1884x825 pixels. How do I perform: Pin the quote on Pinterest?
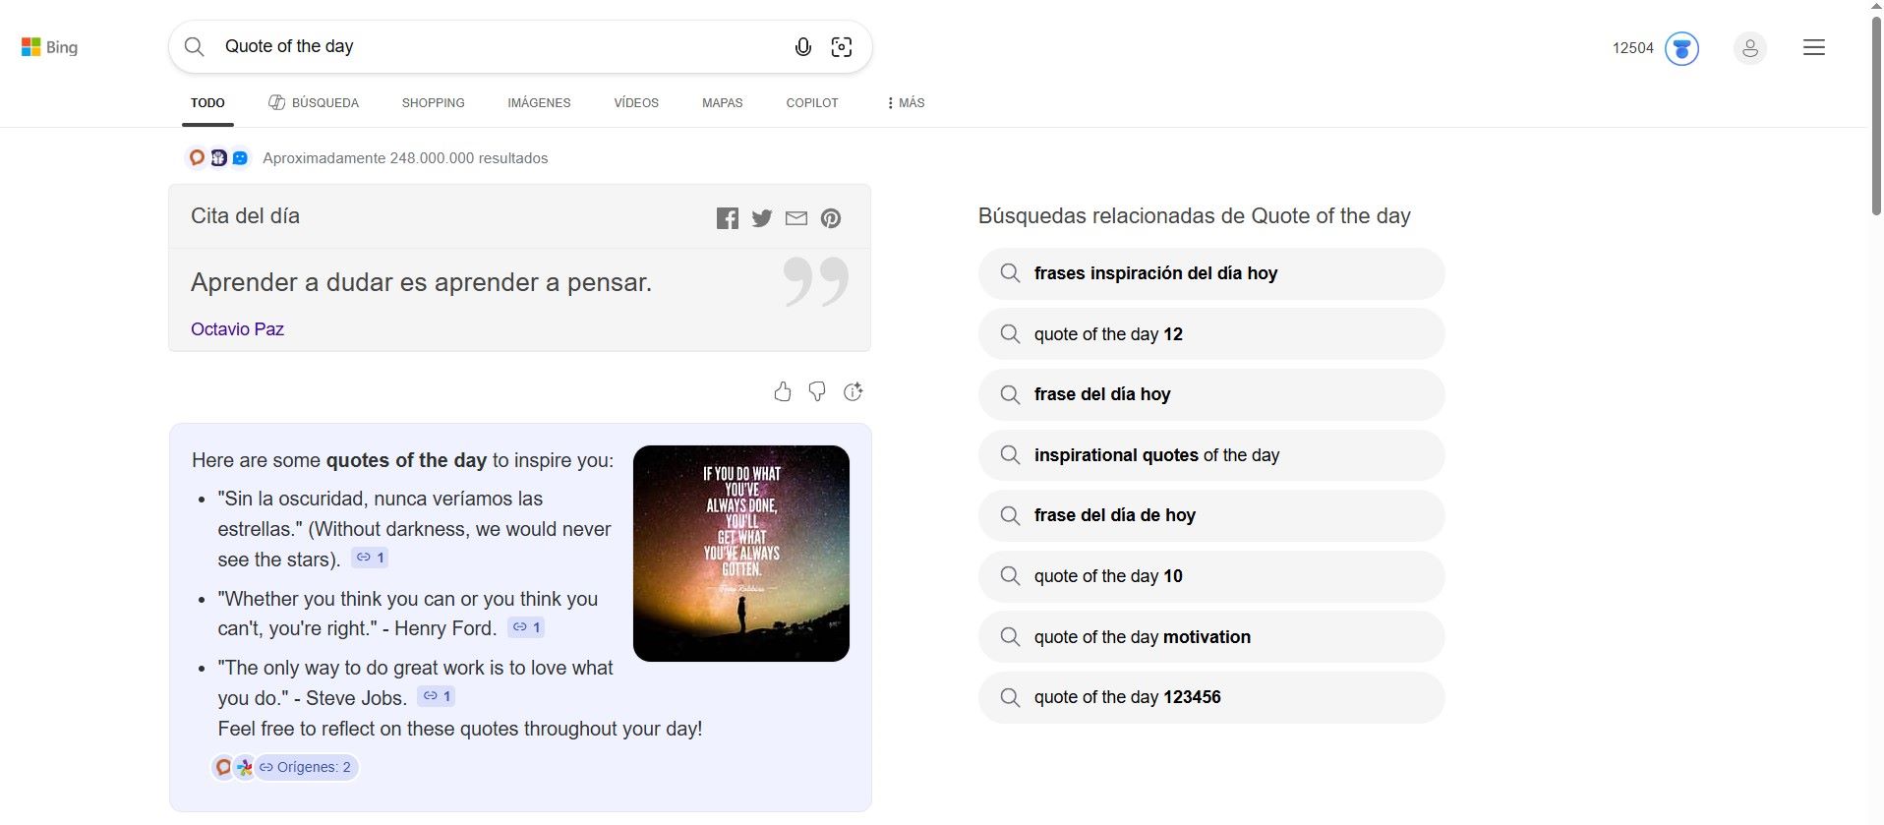[x=831, y=218]
